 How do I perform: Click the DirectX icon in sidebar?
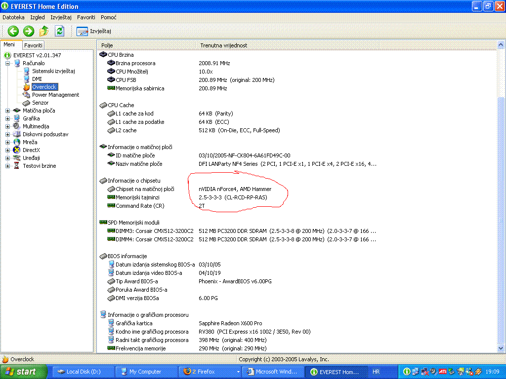click(17, 150)
